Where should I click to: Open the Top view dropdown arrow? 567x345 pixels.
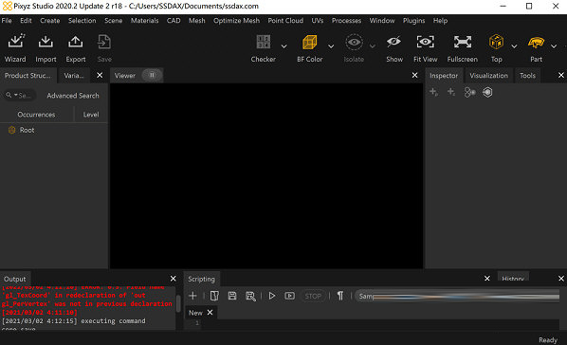point(514,45)
